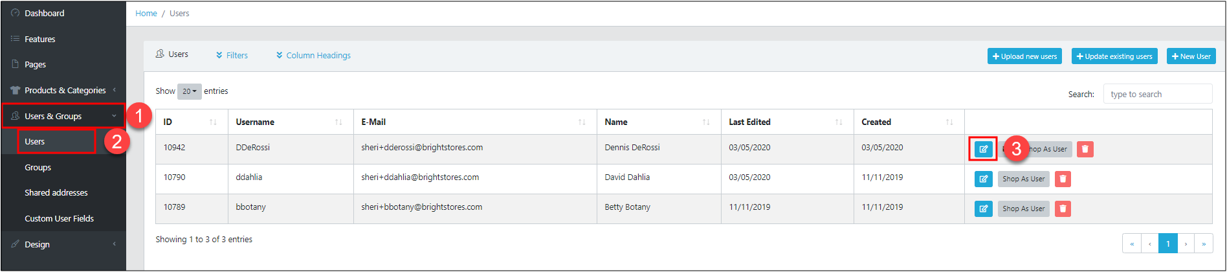Delete user ddahlia with trash icon
The width and height of the screenshot is (1227, 272).
click(x=1063, y=179)
